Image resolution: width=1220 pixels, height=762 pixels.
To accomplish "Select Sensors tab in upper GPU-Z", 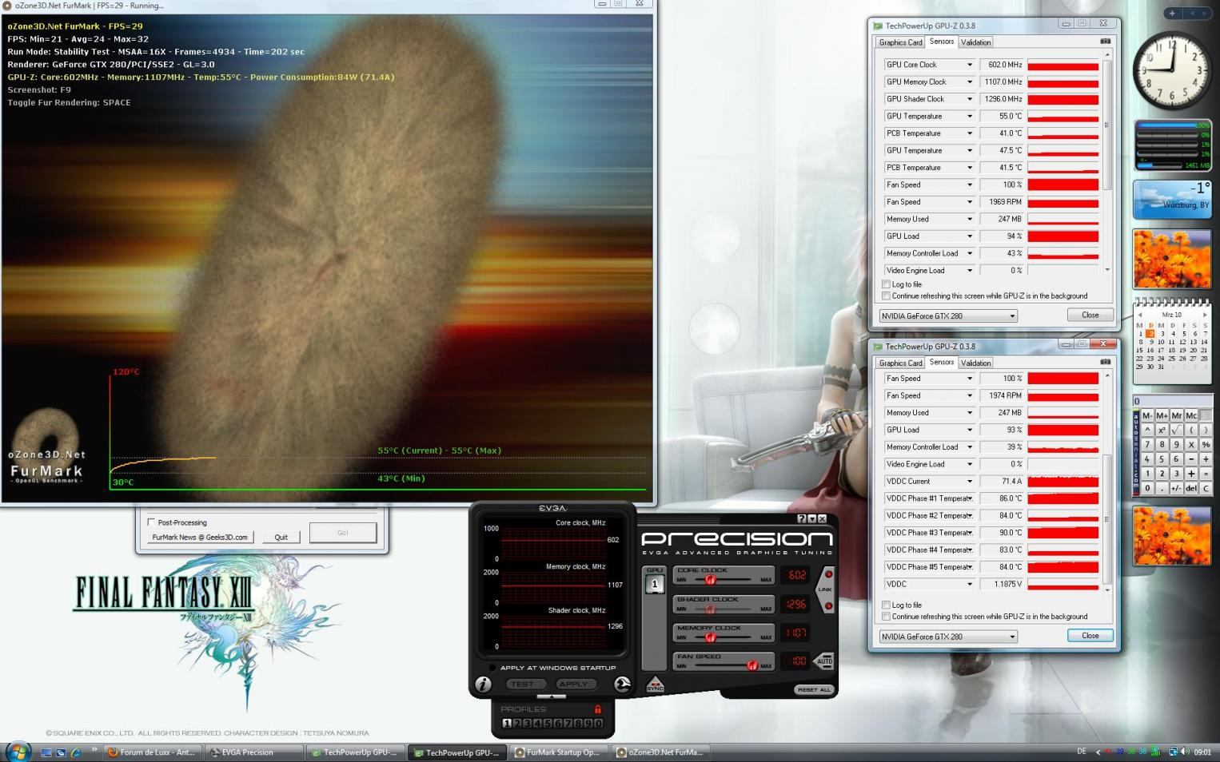I will click(942, 42).
